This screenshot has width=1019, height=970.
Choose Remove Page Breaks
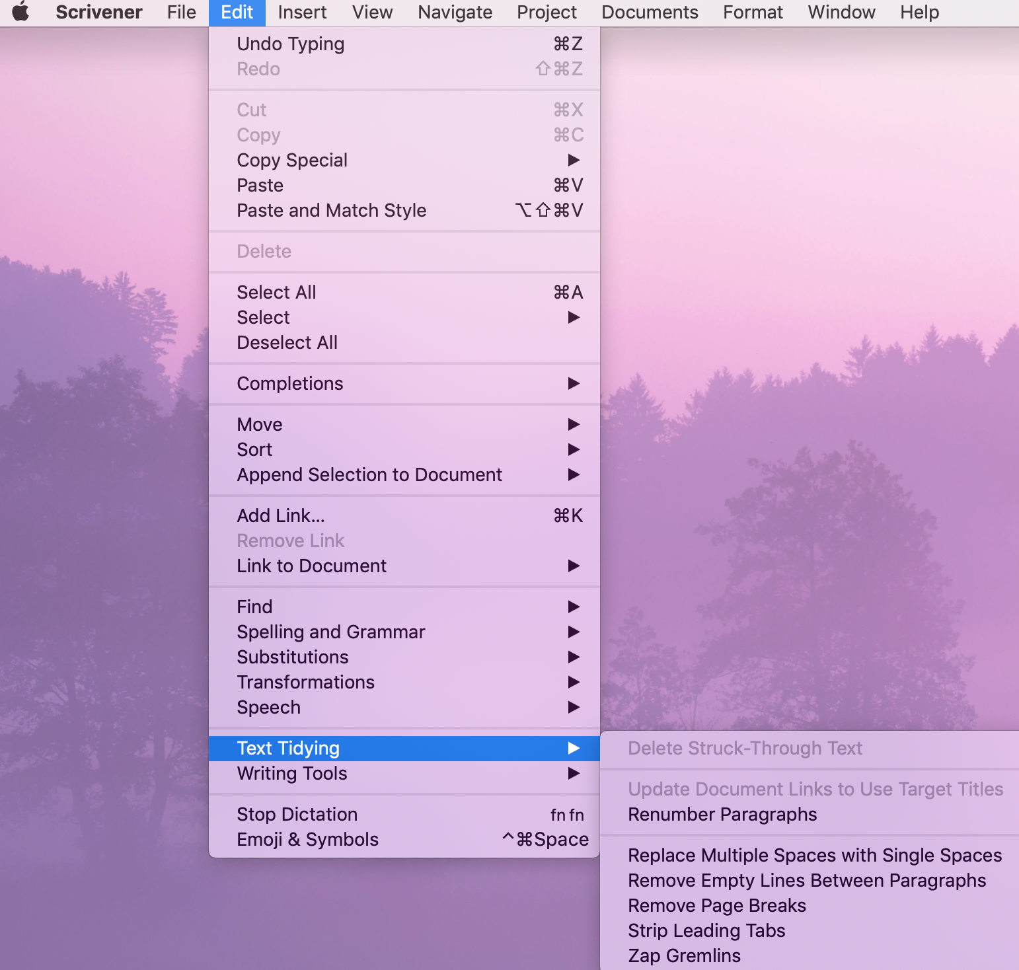[810, 905]
